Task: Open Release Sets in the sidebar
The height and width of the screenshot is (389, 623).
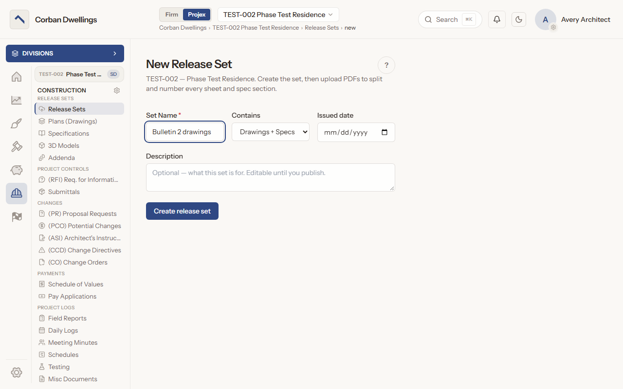Action: 79,109
